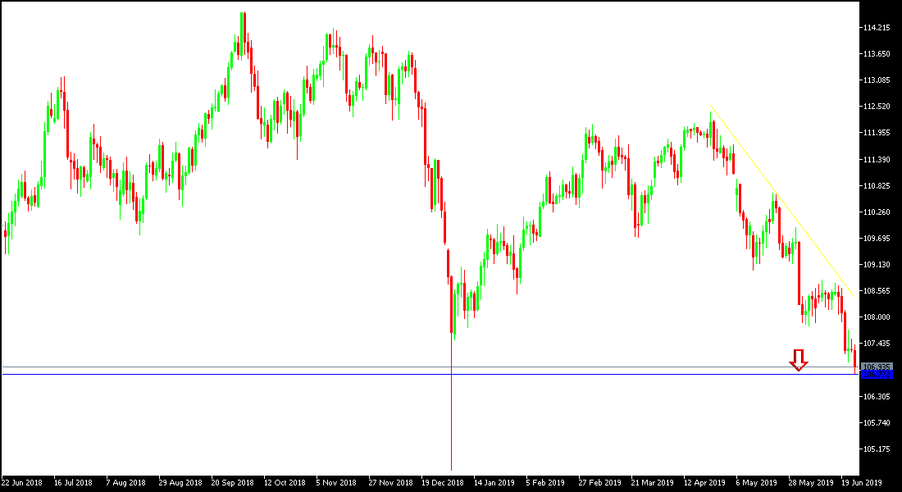Click the 105.175 price axis label
Image resolution: width=902 pixels, height=492 pixels.
tap(877, 447)
